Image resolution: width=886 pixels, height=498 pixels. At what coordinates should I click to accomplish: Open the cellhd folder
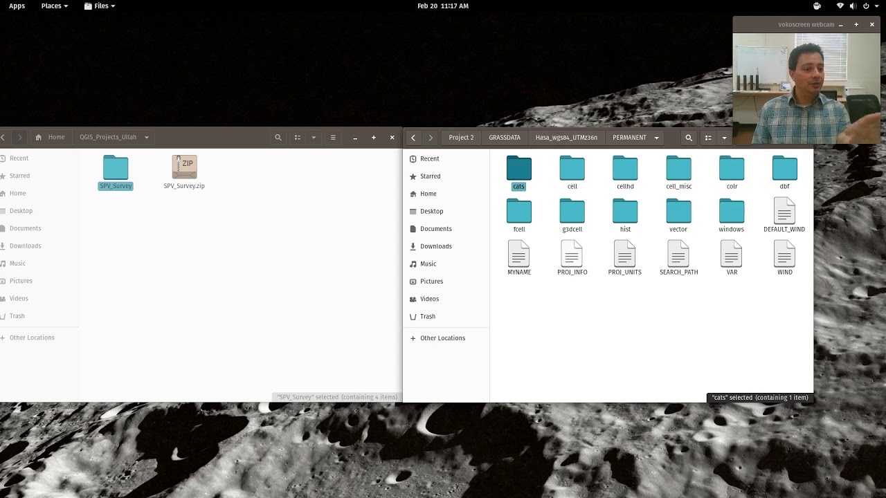[625, 173]
